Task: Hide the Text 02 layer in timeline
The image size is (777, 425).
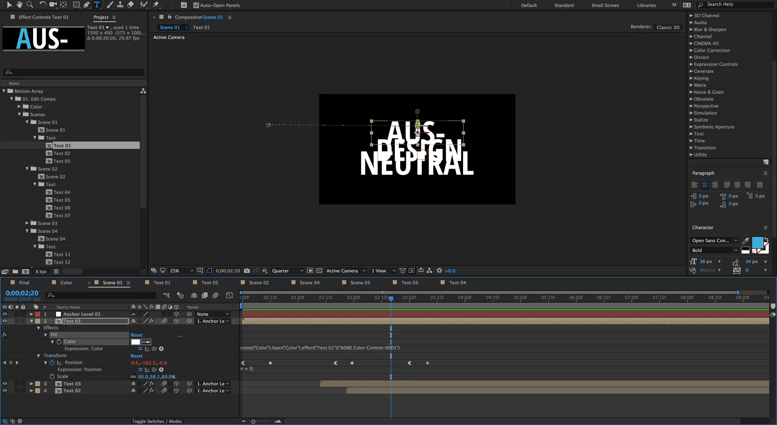Action: tap(5, 391)
